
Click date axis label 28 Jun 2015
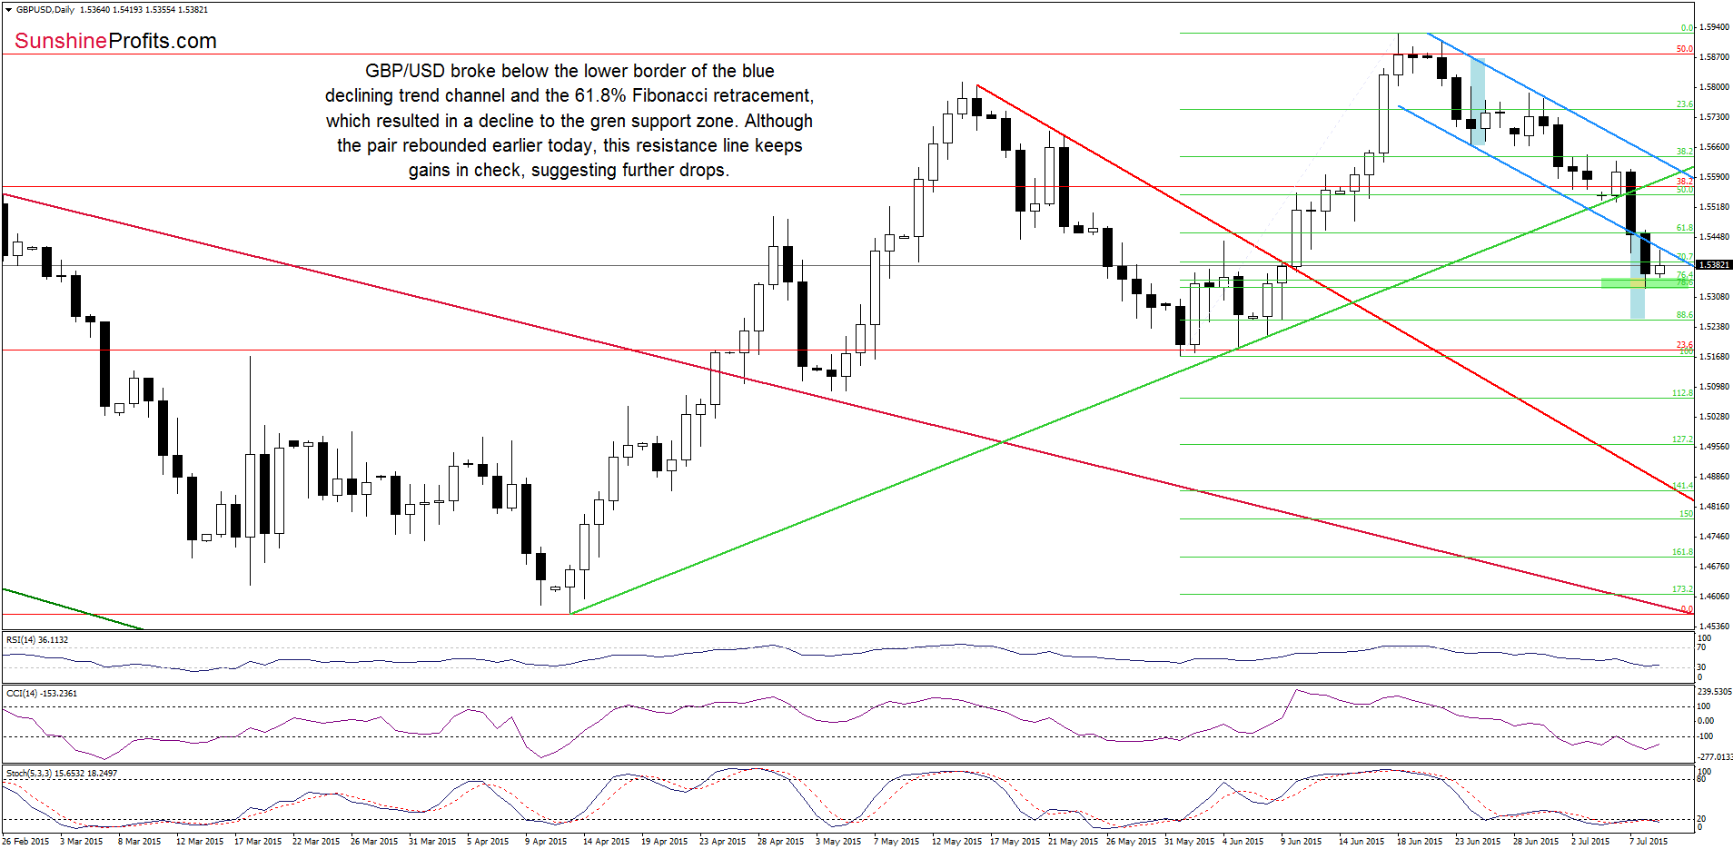(x=1535, y=842)
